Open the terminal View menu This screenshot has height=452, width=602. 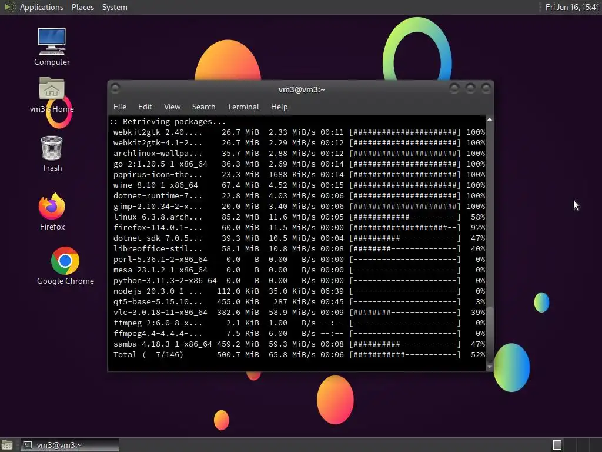[x=172, y=107]
